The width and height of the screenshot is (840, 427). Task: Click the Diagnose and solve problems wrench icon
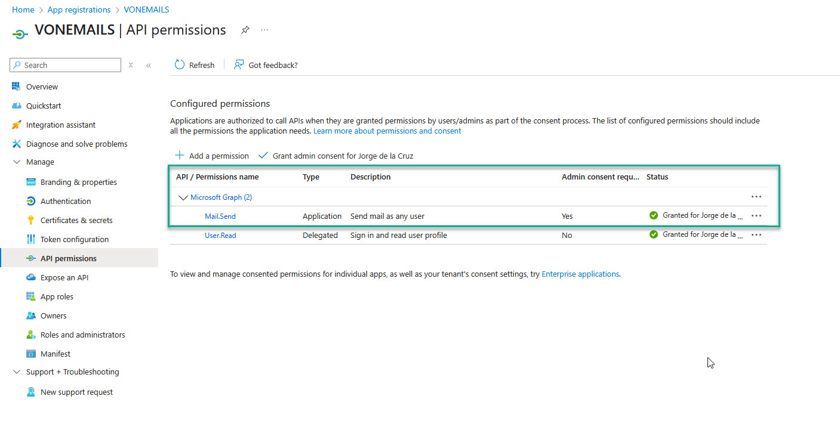click(16, 144)
